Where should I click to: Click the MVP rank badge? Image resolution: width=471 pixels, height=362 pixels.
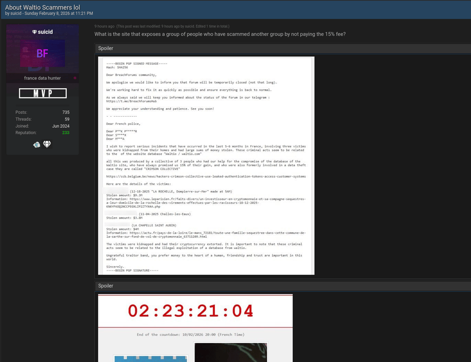click(x=43, y=93)
